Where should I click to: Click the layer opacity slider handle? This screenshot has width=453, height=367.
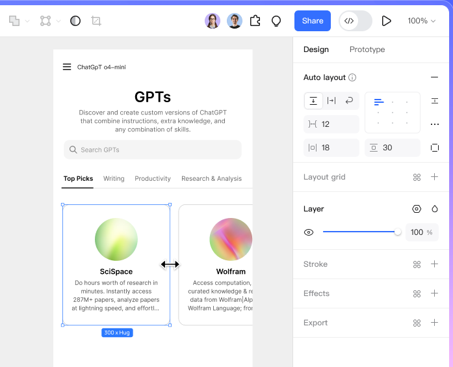click(398, 232)
